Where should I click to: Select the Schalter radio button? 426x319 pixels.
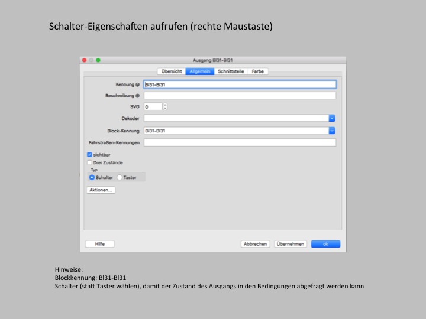[92, 177]
